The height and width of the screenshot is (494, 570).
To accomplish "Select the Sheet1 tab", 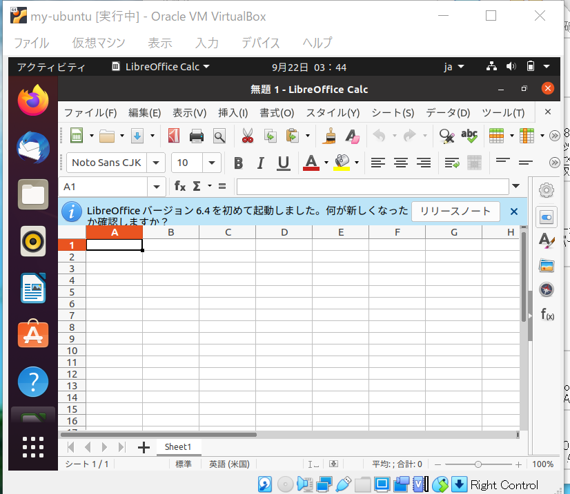I will pos(178,447).
